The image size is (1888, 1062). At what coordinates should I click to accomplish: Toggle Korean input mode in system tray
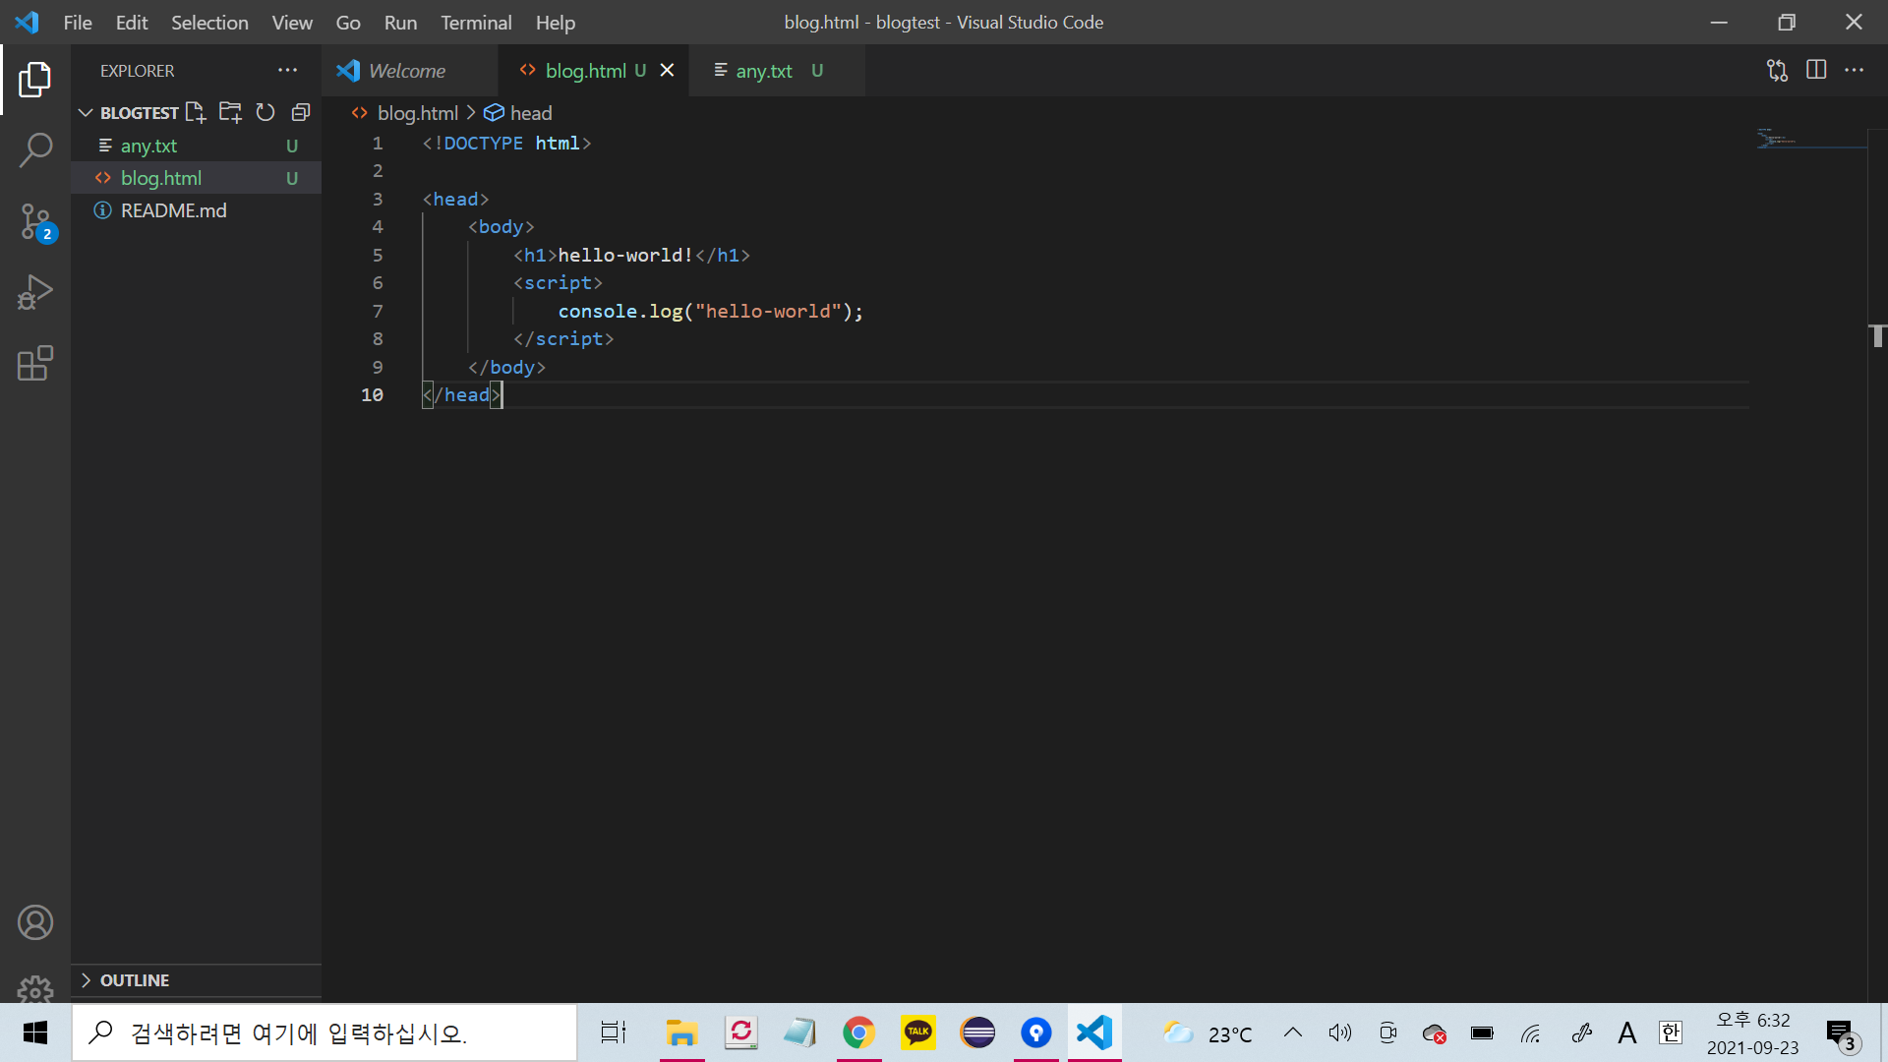point(1670,1032)
